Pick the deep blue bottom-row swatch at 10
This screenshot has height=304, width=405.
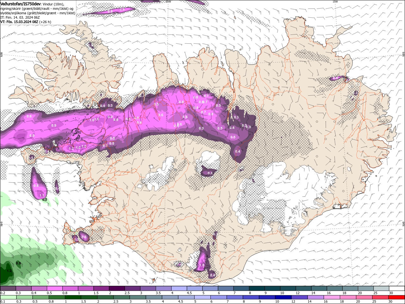283,297
